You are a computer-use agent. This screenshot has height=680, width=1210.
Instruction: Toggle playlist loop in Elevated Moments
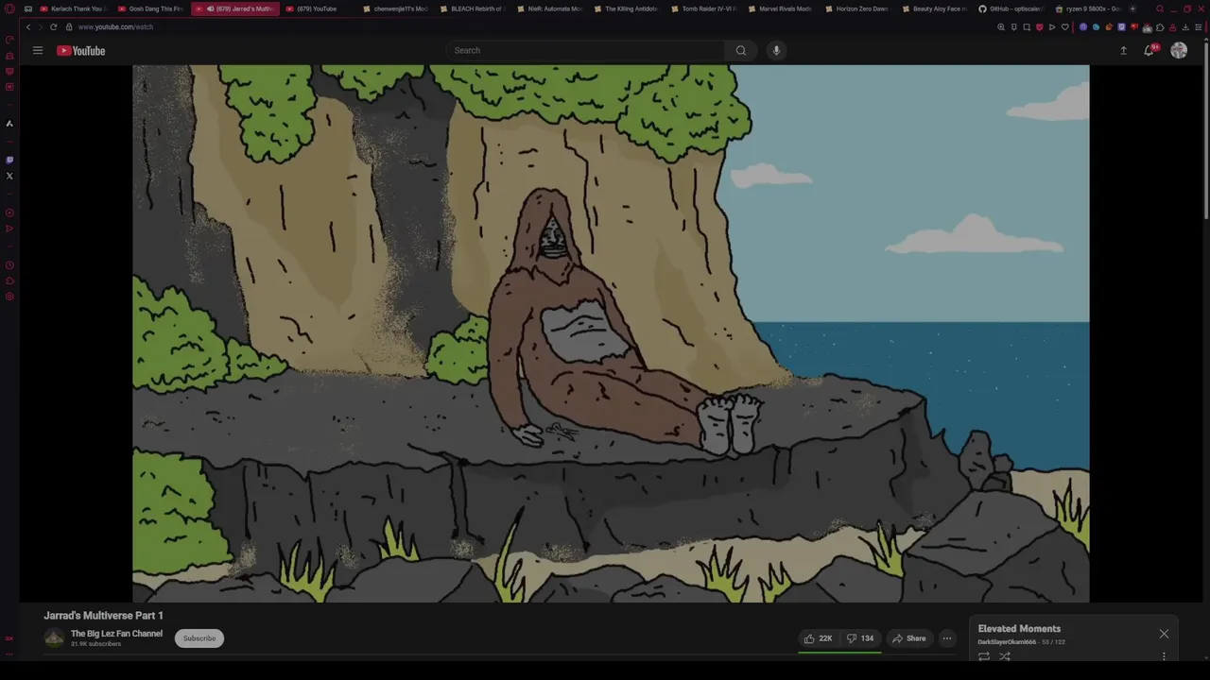pyautogui.click(x=984, y=656)
